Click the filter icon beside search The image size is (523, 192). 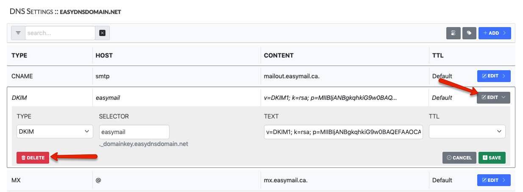coord(18,33)
